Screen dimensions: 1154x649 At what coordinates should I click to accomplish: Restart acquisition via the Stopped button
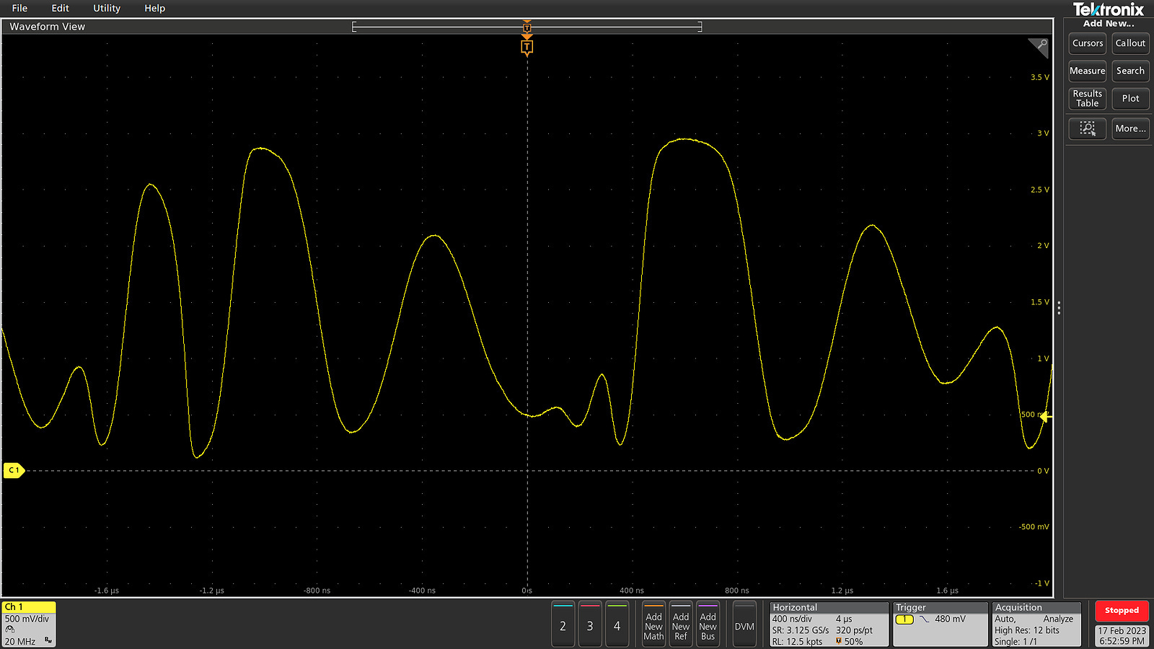(x=1122, y=611)
